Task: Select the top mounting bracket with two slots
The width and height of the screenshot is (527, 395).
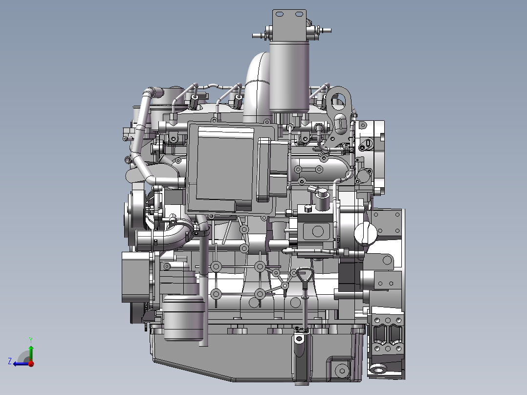Action: [x=289, y=26]
